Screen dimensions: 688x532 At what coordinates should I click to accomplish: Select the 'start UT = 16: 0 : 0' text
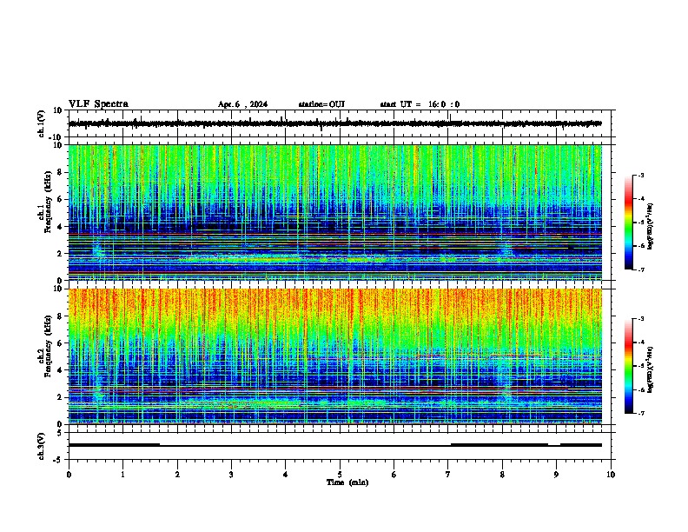pos(420,104)
